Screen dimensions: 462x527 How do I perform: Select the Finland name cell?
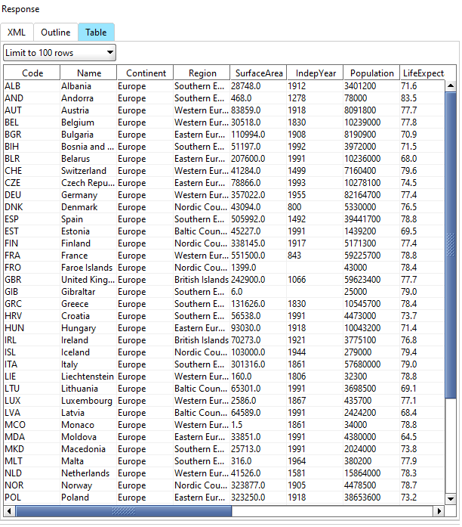pos(88,243)
